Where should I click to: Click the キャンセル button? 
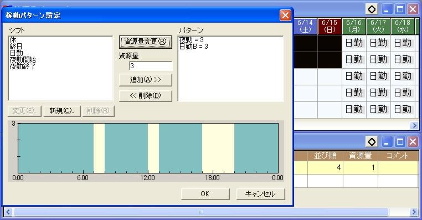(x=260, y=194)
